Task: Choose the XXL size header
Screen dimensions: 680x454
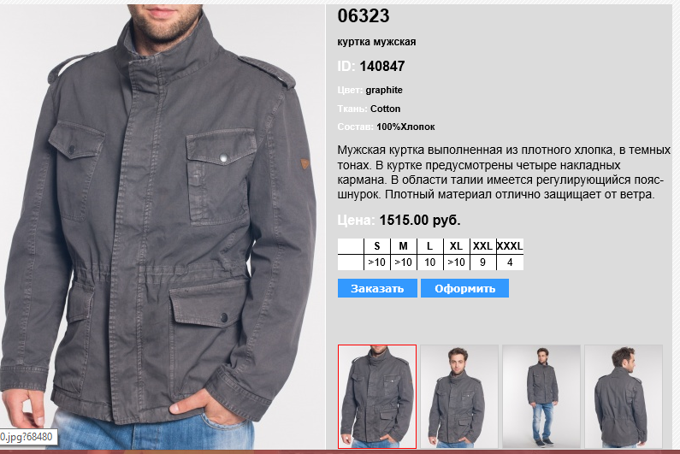Action: [x=482, y=246]
